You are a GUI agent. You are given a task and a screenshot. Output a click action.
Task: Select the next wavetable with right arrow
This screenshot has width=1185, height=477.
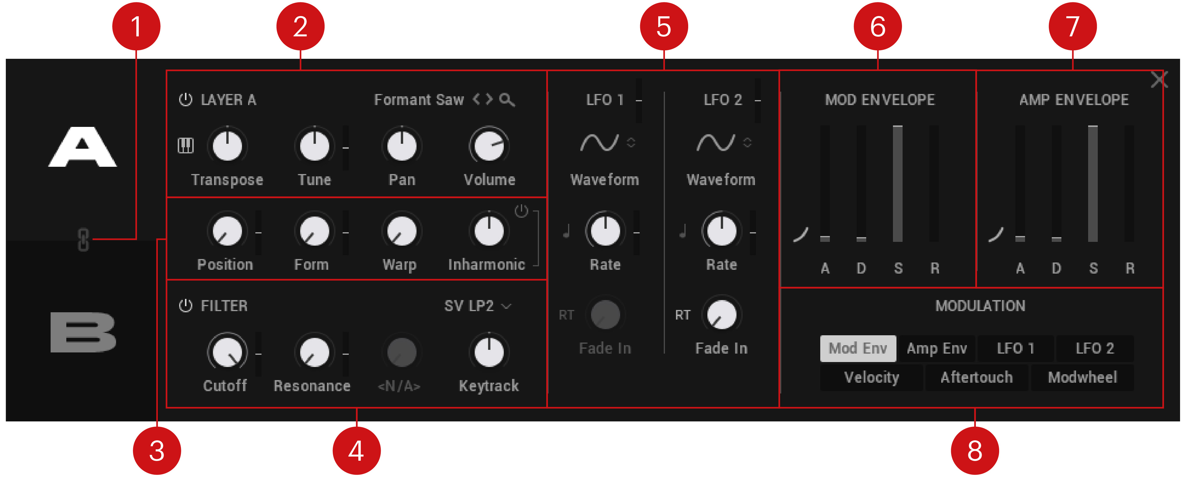pyautogui.click(x=489, y=99)
